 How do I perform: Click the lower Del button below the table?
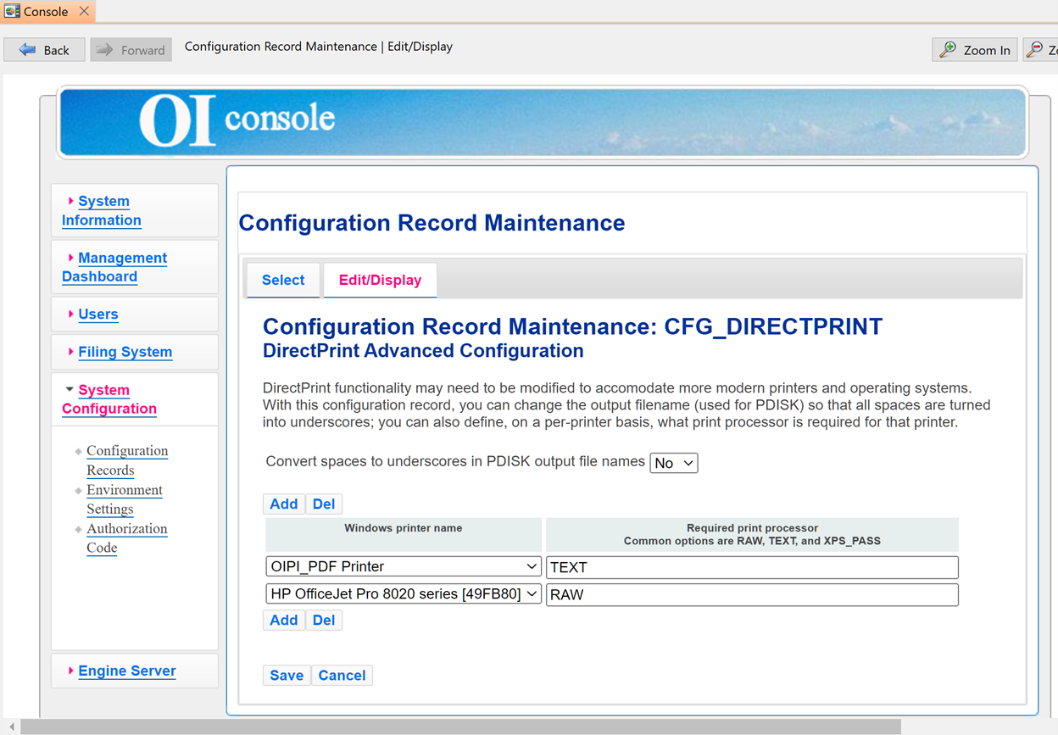coord(324,620)
